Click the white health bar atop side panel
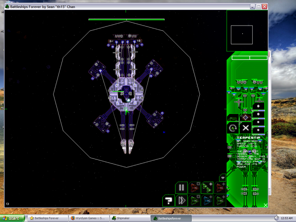The width and height of the screenshot is (296, 222). tap(249, 58)
